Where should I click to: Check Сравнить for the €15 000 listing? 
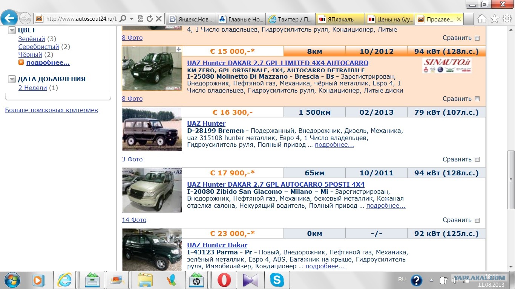[x=477, y=99]
